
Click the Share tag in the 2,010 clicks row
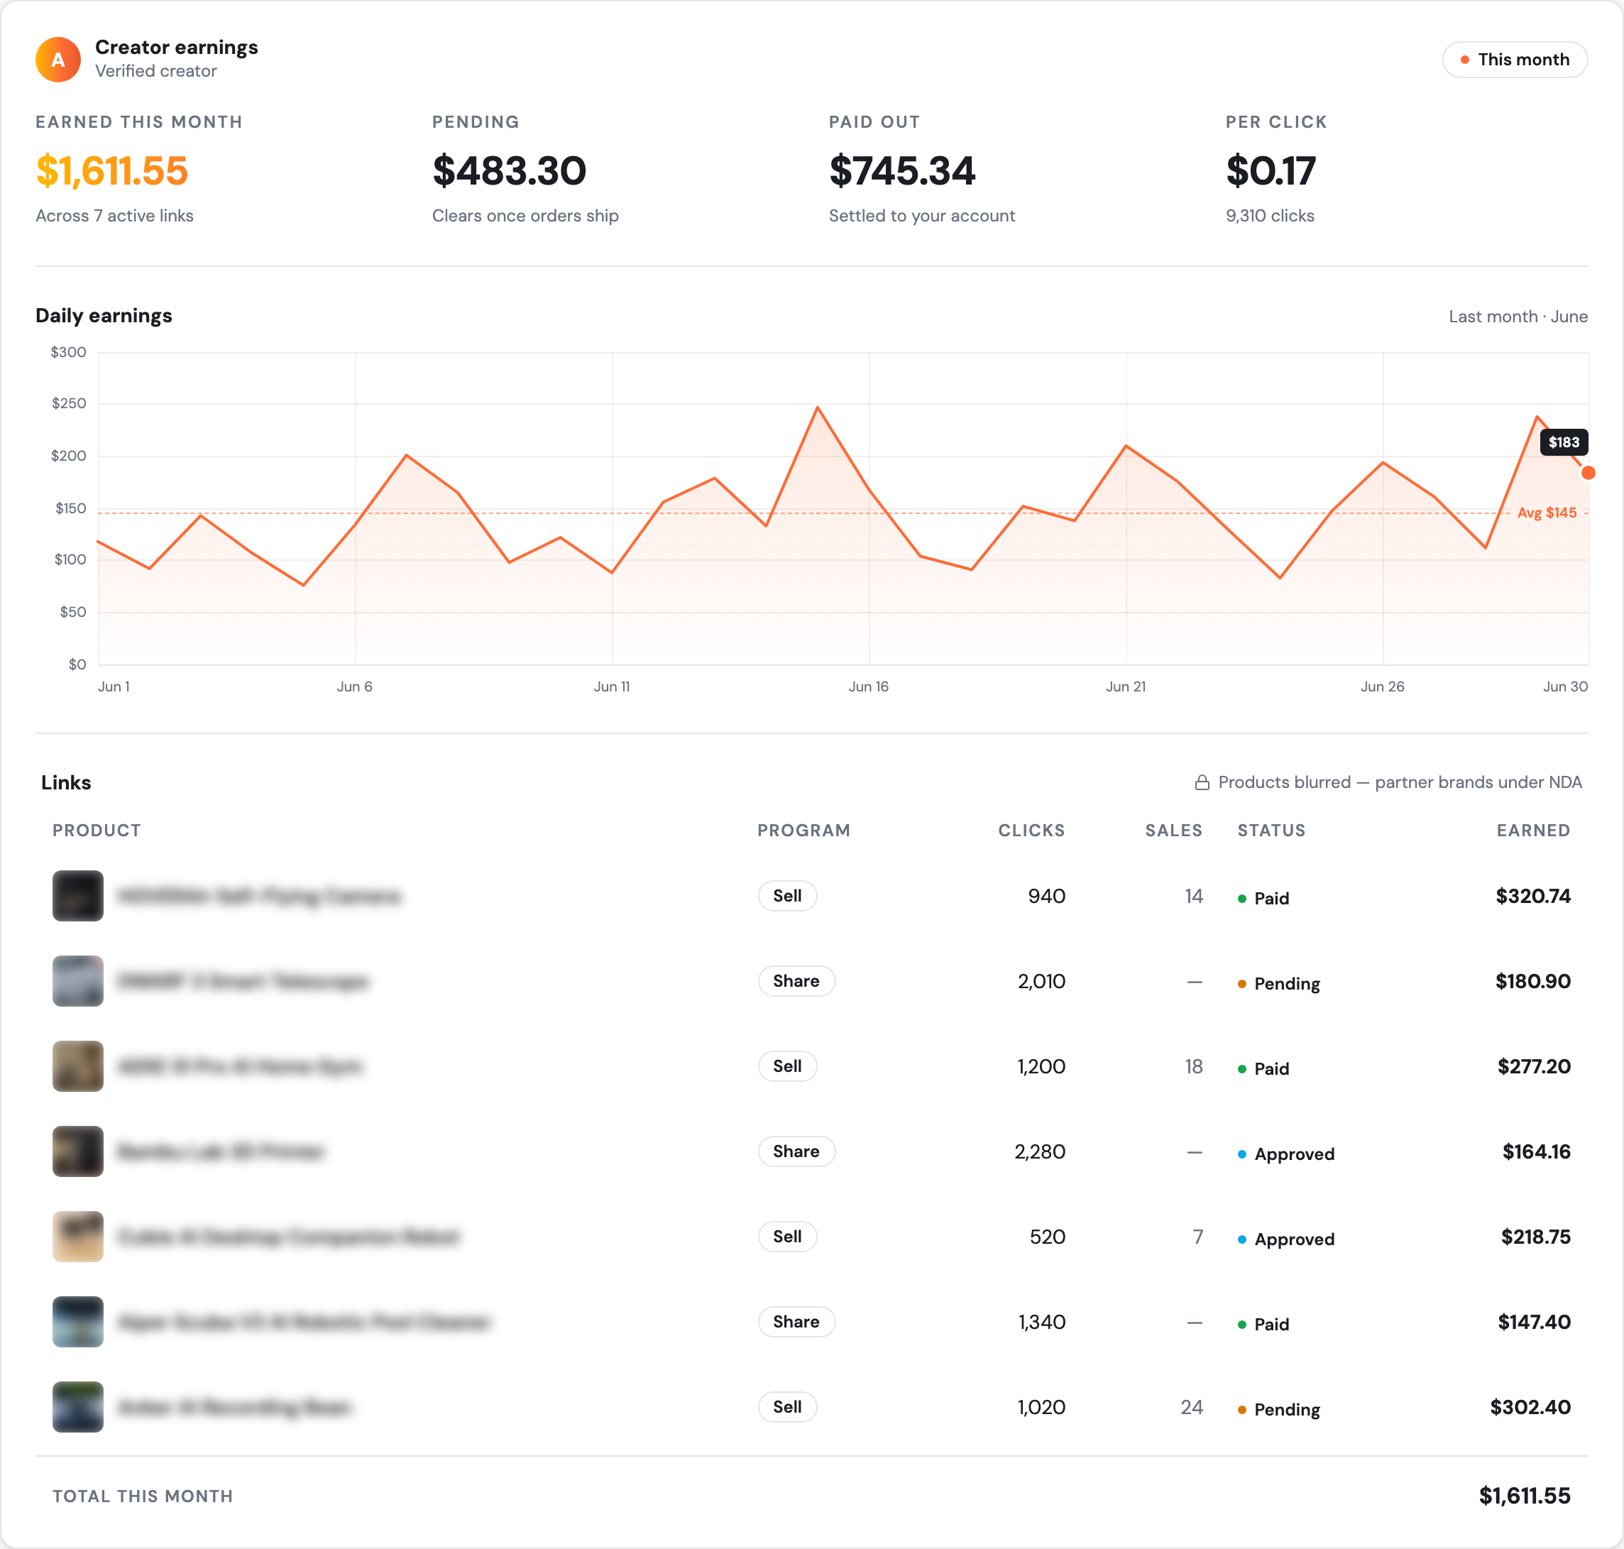pyautogui.click(x=796, y=981)
